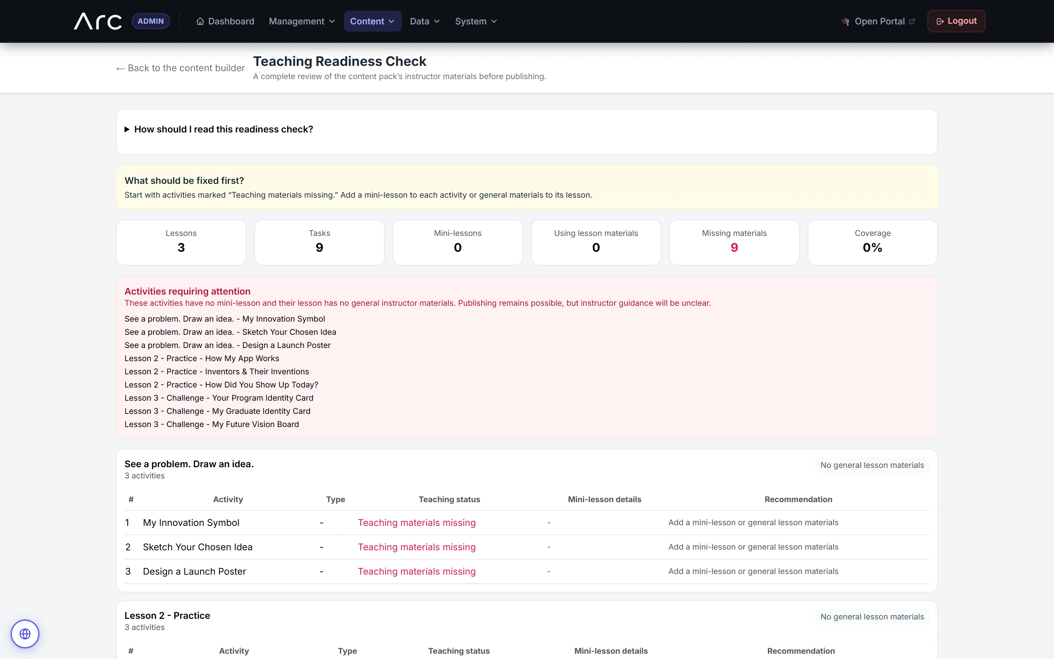The image size is (1054, 659).
Task: Click the 'Activities requiring attention' heading
Action: [187, 291]
